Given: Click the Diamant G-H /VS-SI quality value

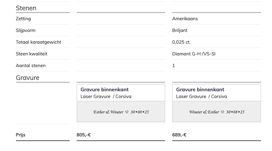Looking at the screenshot, I should pyautogui.click(x=194, y=54).
